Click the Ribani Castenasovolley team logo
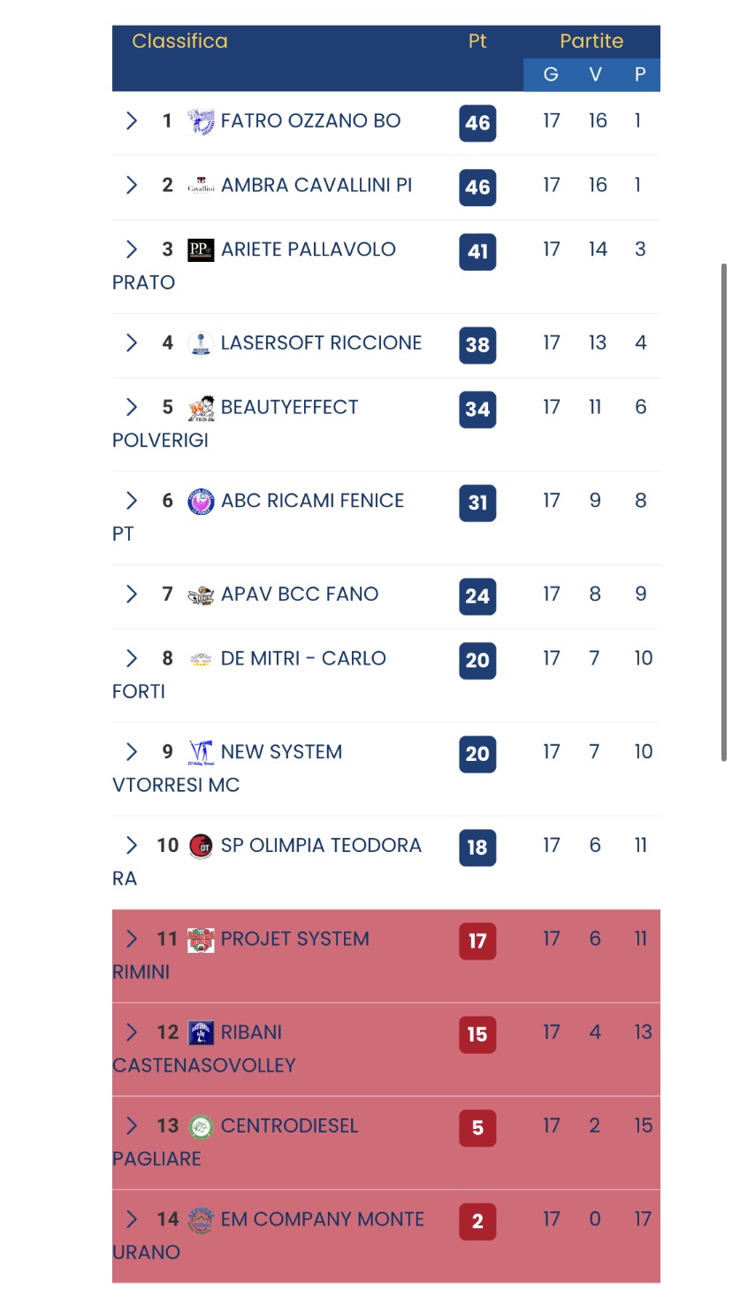 point(201,1033)
